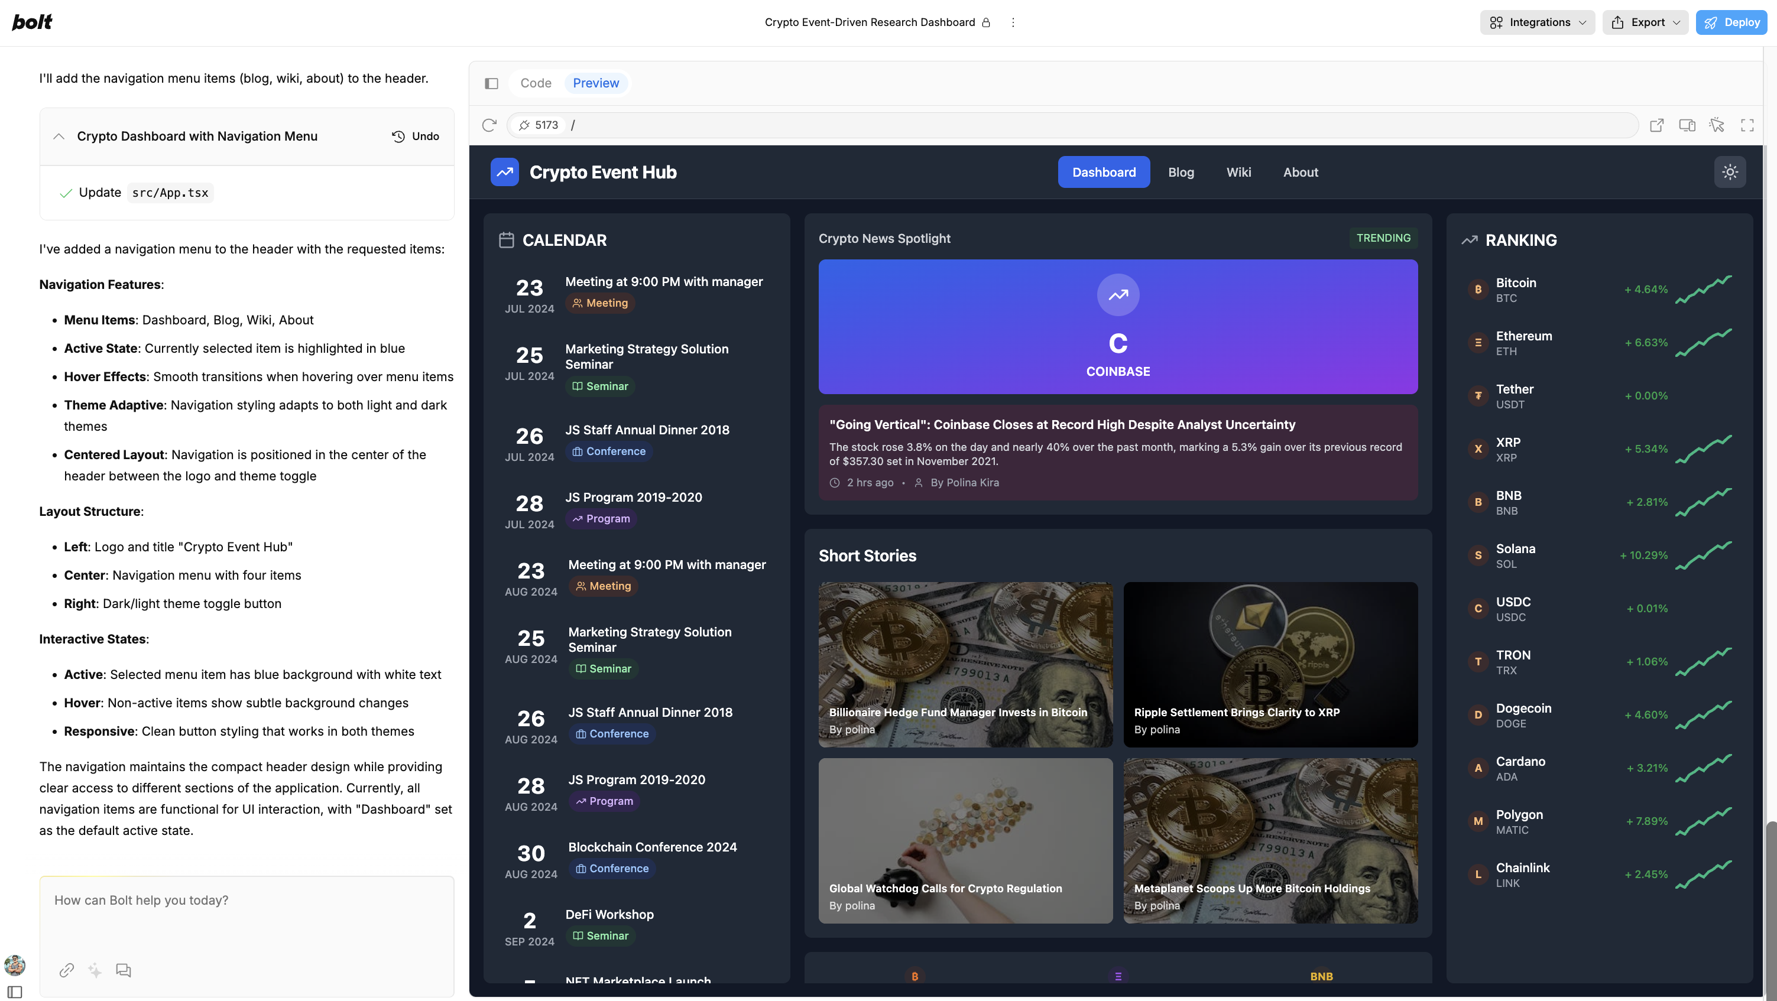Screen dimensions: 1777x1001
Task: Switch to the Code tab
Action: click(536, 83)
